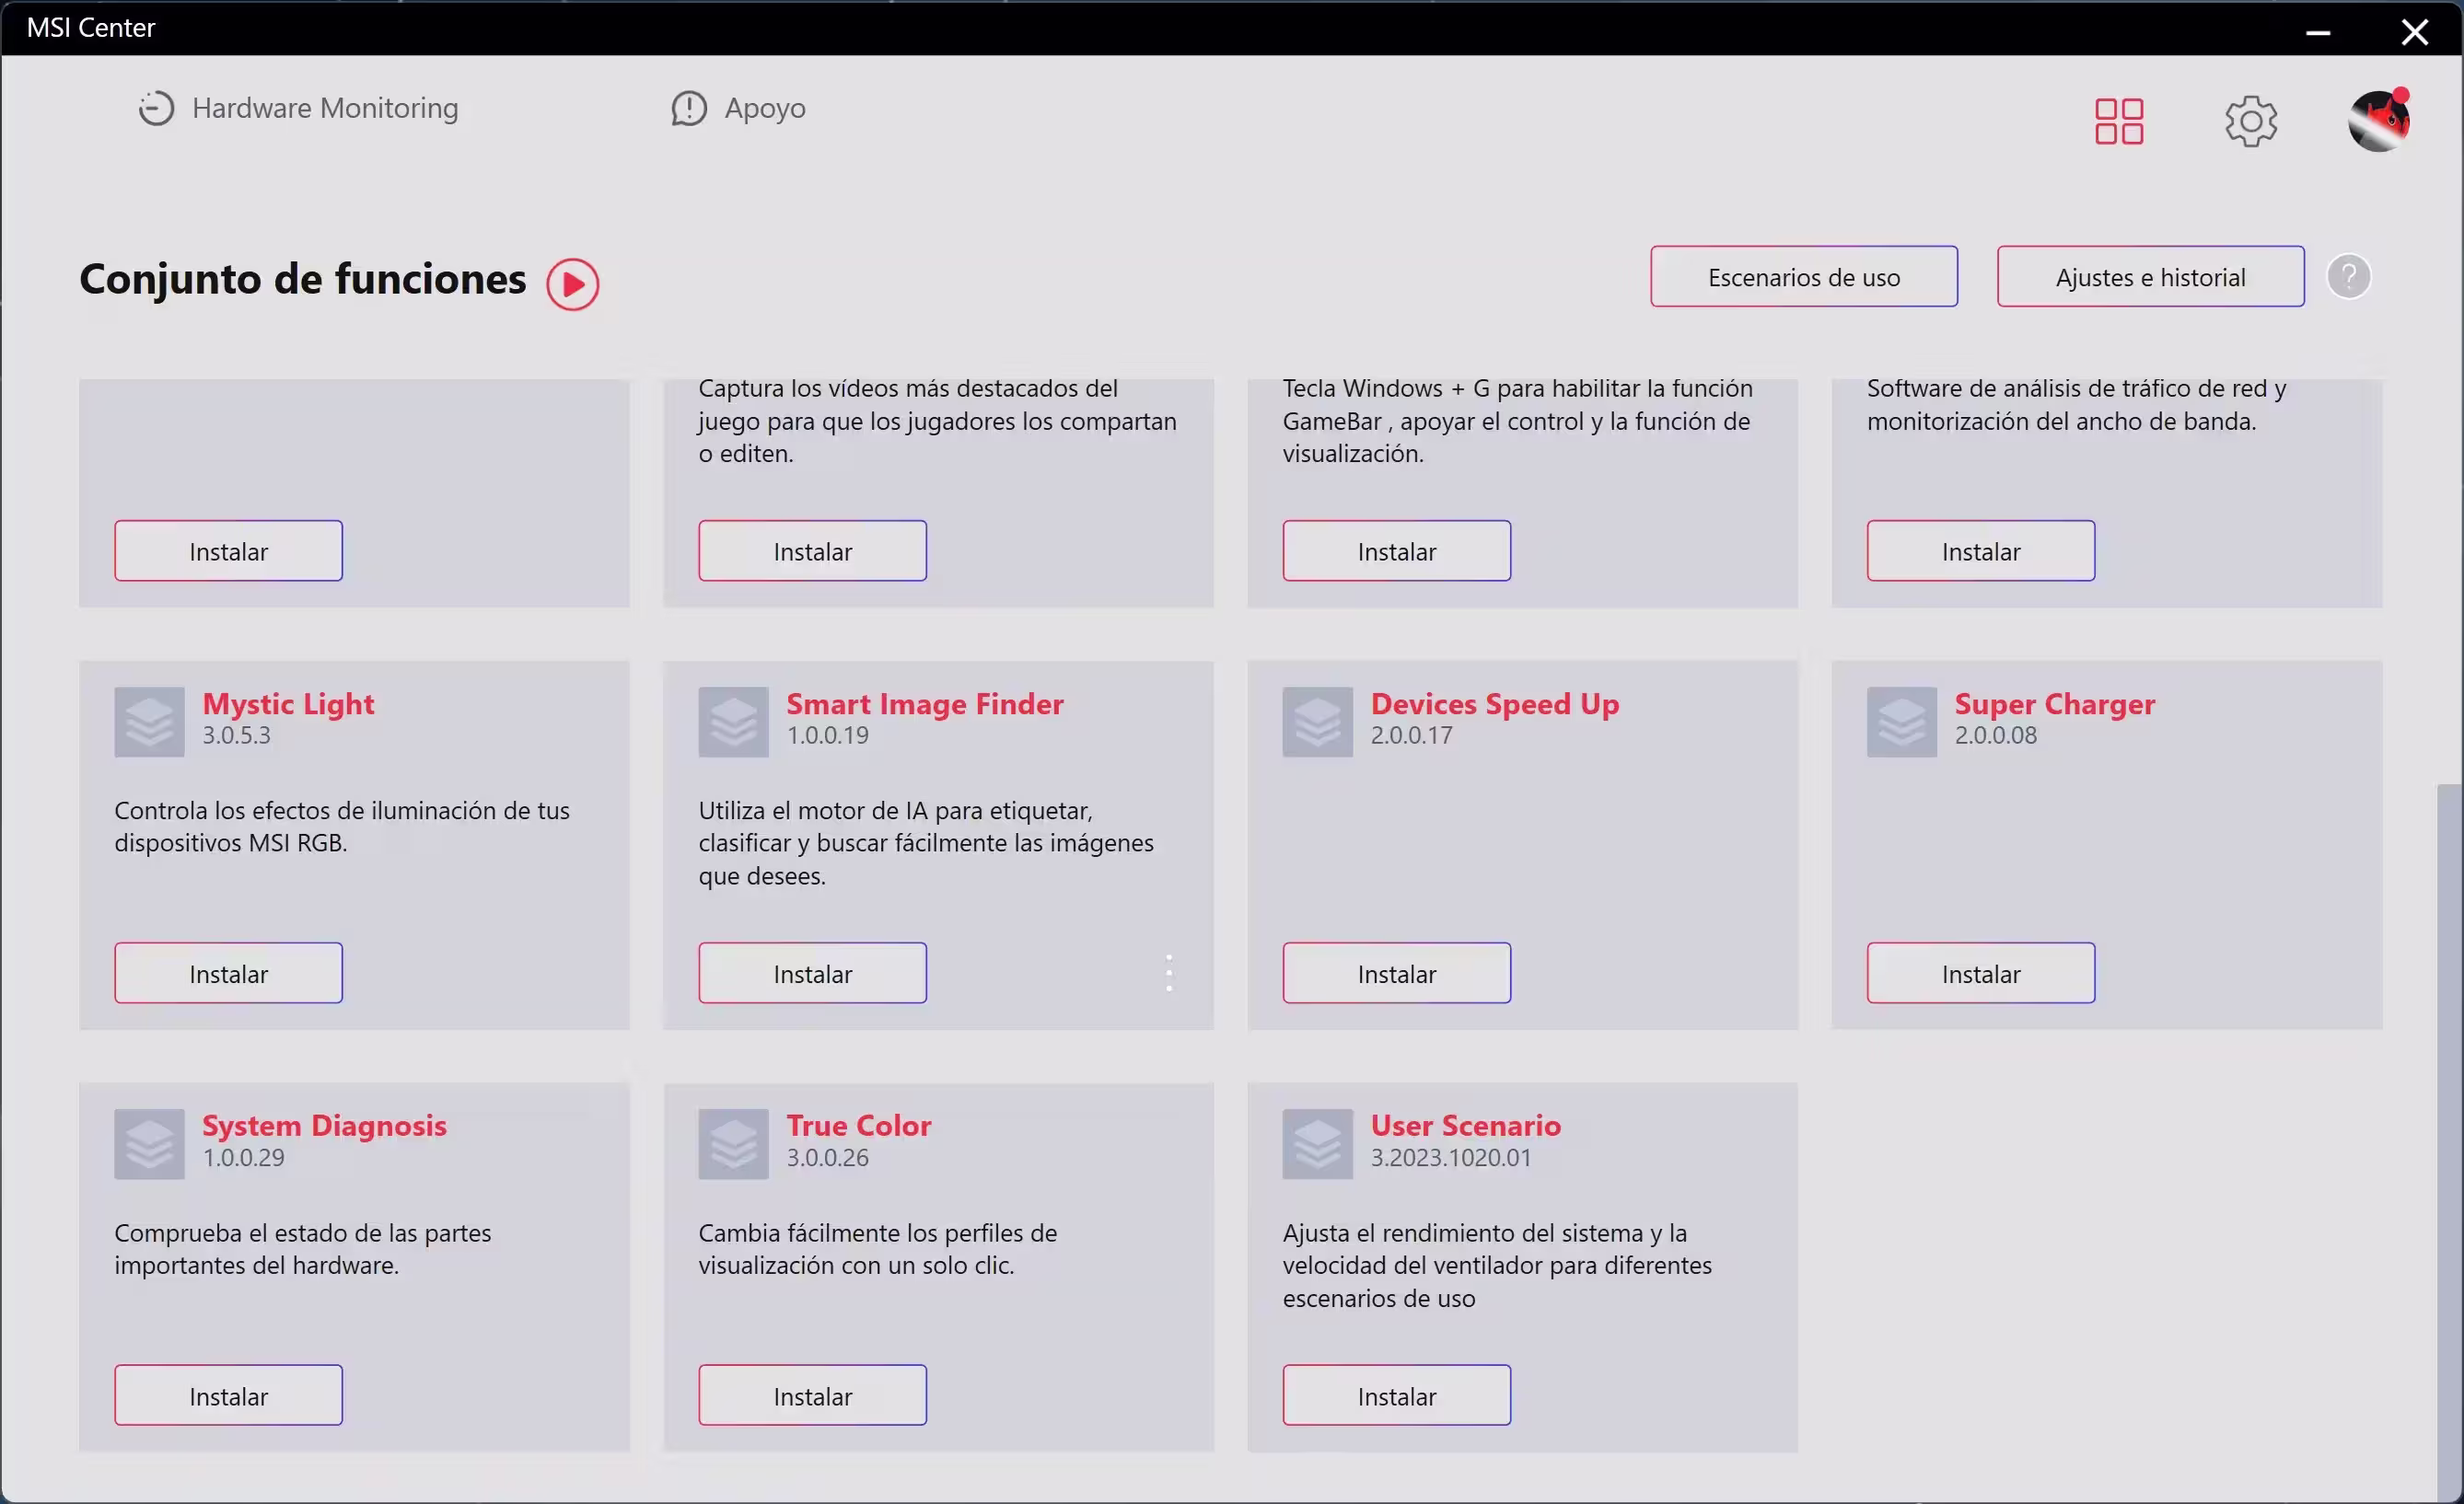Click the Super Charger title
Image resolution: width=2464 pixels, height=1504 pixels.
pos(2055,703)
